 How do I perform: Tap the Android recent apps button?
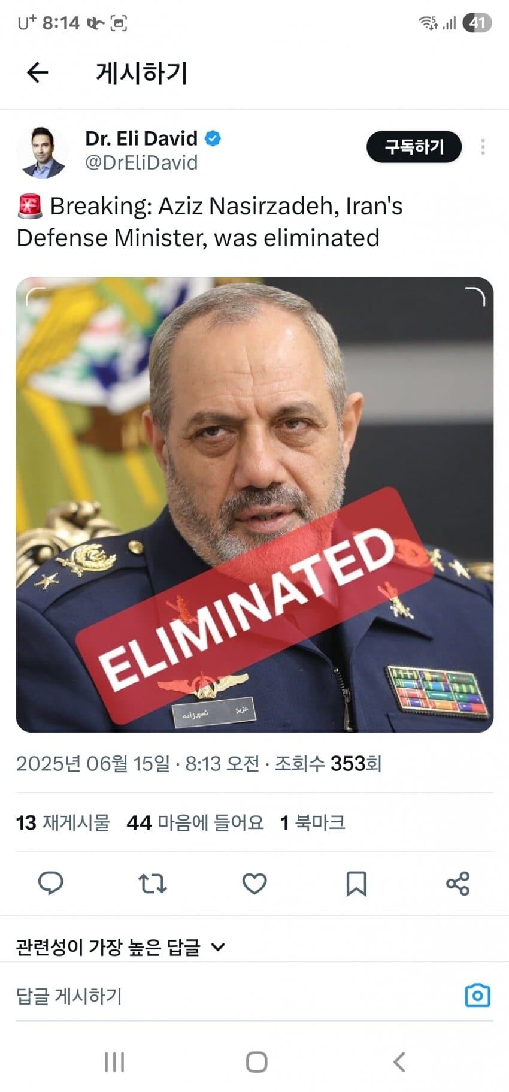114,1062
